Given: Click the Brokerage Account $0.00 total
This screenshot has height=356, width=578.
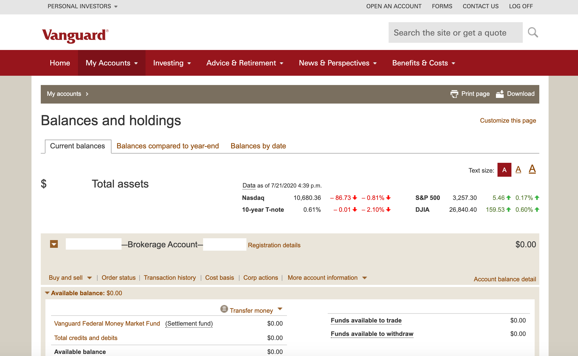Looking at the screenshot, I should (526, 244).
